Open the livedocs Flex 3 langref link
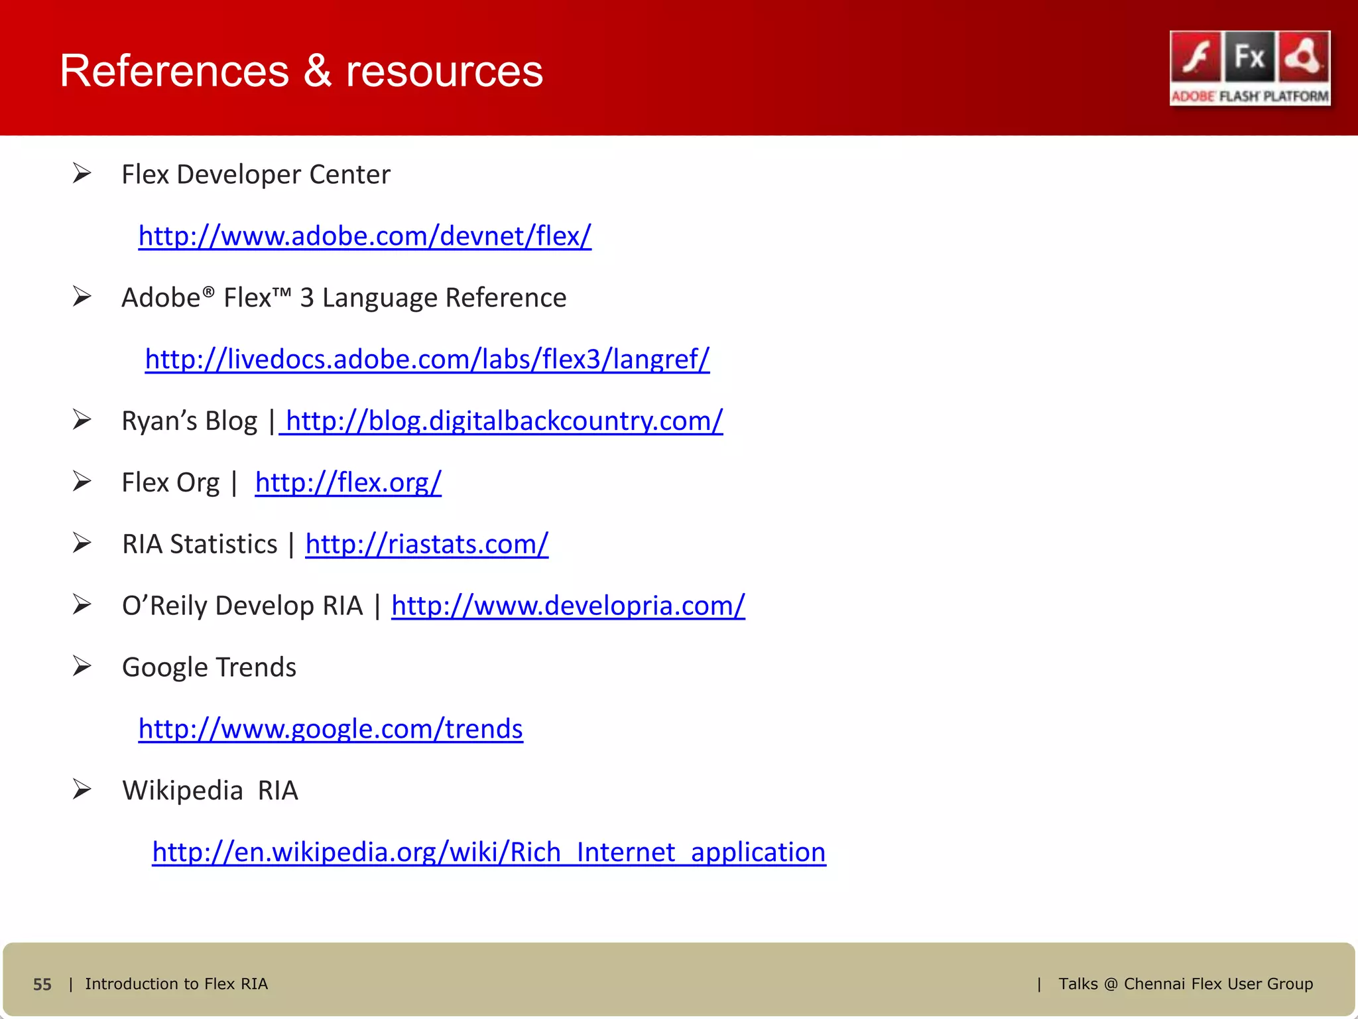This screenshot has width=1358, height=1019. [427, 360]
